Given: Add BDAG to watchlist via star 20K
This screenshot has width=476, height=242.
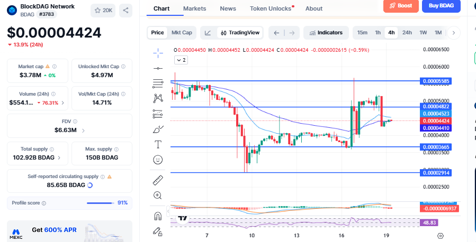Looking at the screenshot, I should pyautogui.click(x=103, y=11).
